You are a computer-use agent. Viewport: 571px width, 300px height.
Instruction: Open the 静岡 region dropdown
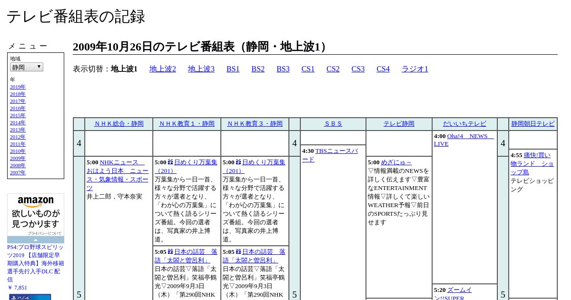pos(27,67)
